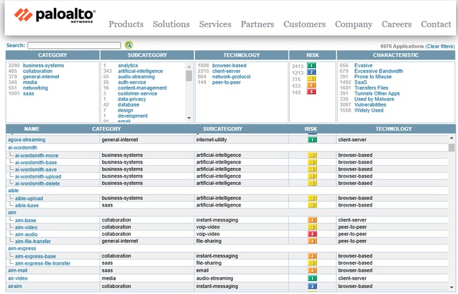Filter by Evasive characteristic
Image resolution: width=458 pixels, height=294 pixels.
click(x=363, y=65)
